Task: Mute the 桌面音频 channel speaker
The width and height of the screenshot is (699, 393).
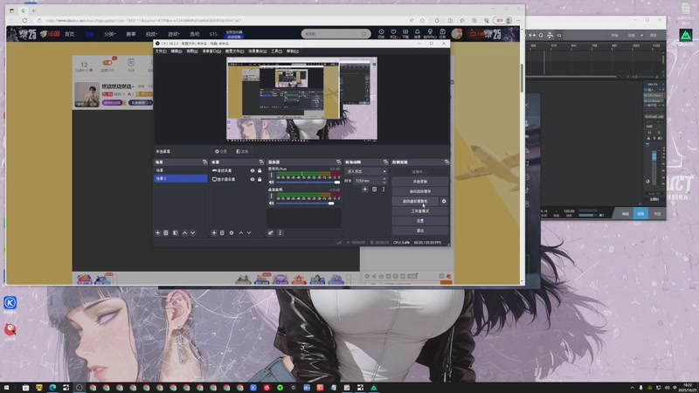Action: pos(271,203)
